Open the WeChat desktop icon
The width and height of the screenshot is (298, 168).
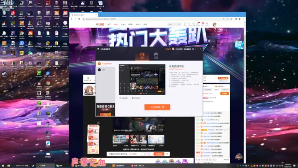tap(31, 54)
